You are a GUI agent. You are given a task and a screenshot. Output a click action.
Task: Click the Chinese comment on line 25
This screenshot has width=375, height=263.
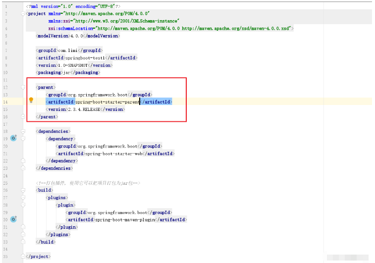88,183
